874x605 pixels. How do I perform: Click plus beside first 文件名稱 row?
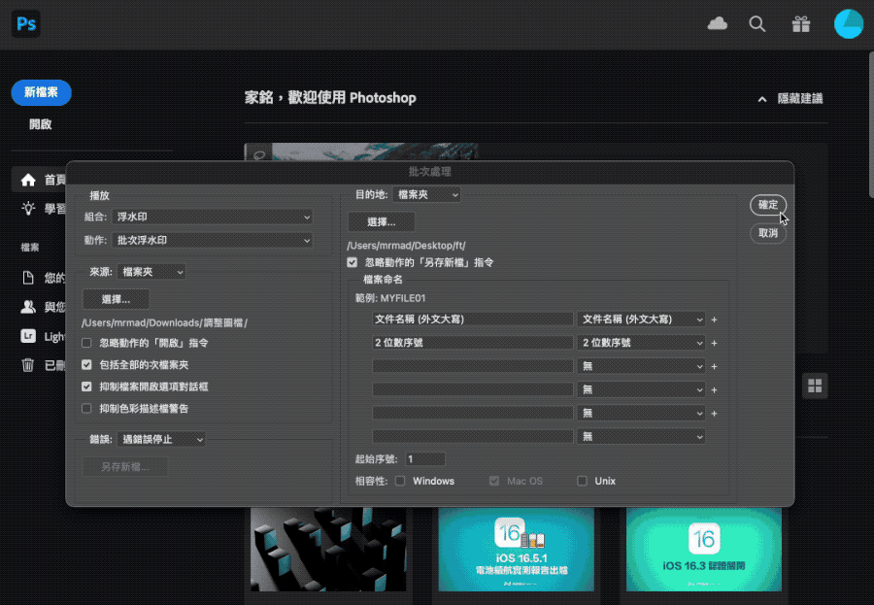[x=714, y=319]
